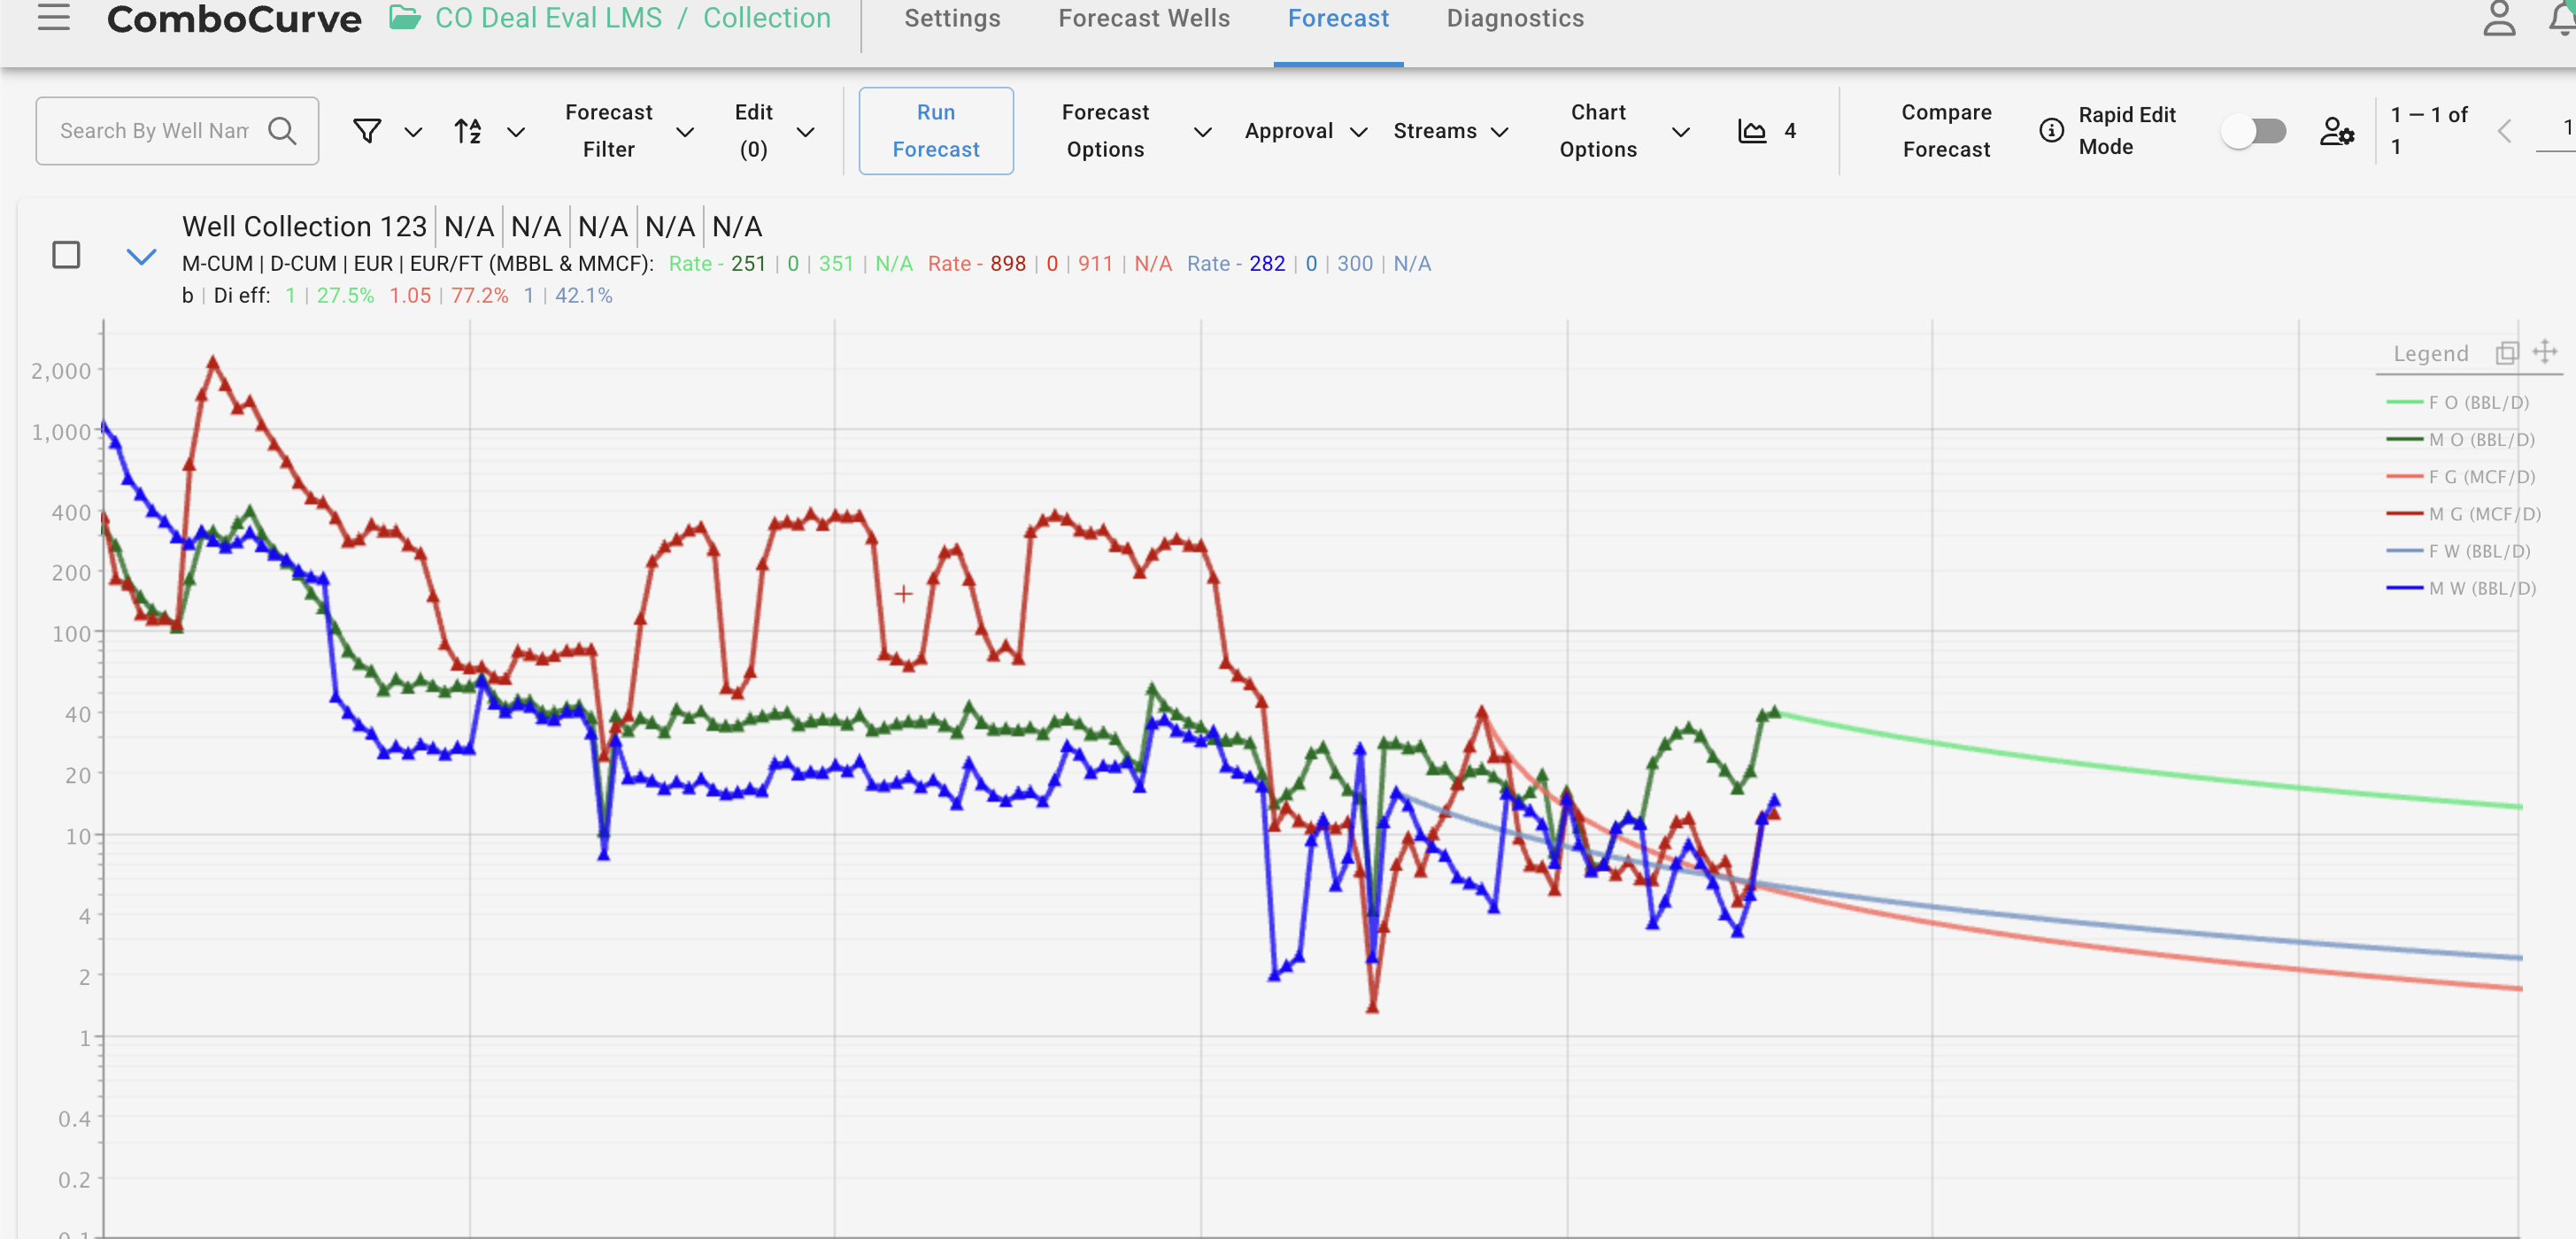Click the chart count layout icon
The image size is (2576, 1239).
[x=1752, y=131]
